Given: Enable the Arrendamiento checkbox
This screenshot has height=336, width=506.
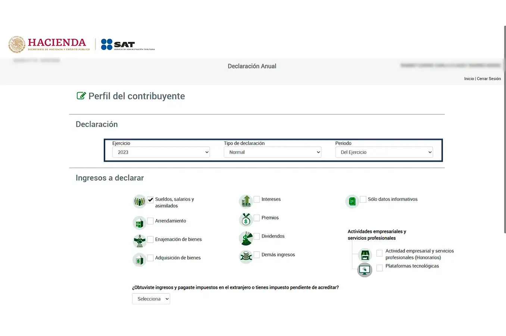Looking at the screenshot, I should [150, 221].
